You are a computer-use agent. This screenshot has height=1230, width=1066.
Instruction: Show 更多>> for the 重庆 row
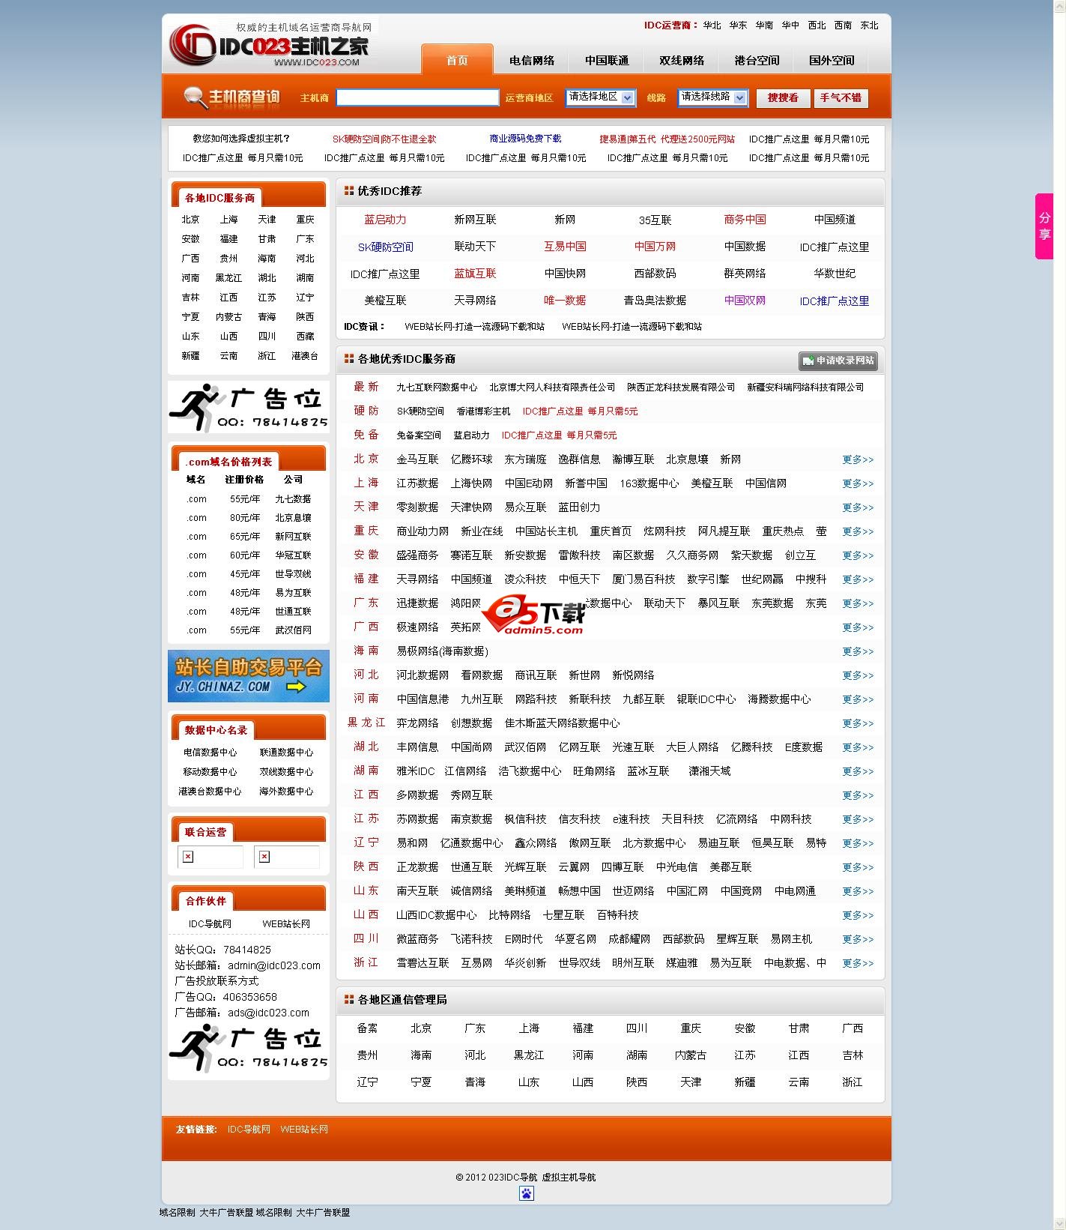coord(858,531)
